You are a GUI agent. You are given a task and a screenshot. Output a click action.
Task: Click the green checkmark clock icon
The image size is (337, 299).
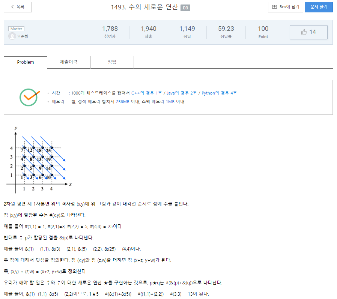pos(29,97)
